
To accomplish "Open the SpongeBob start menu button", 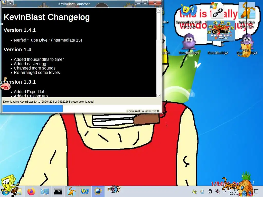I will point(5,192).
